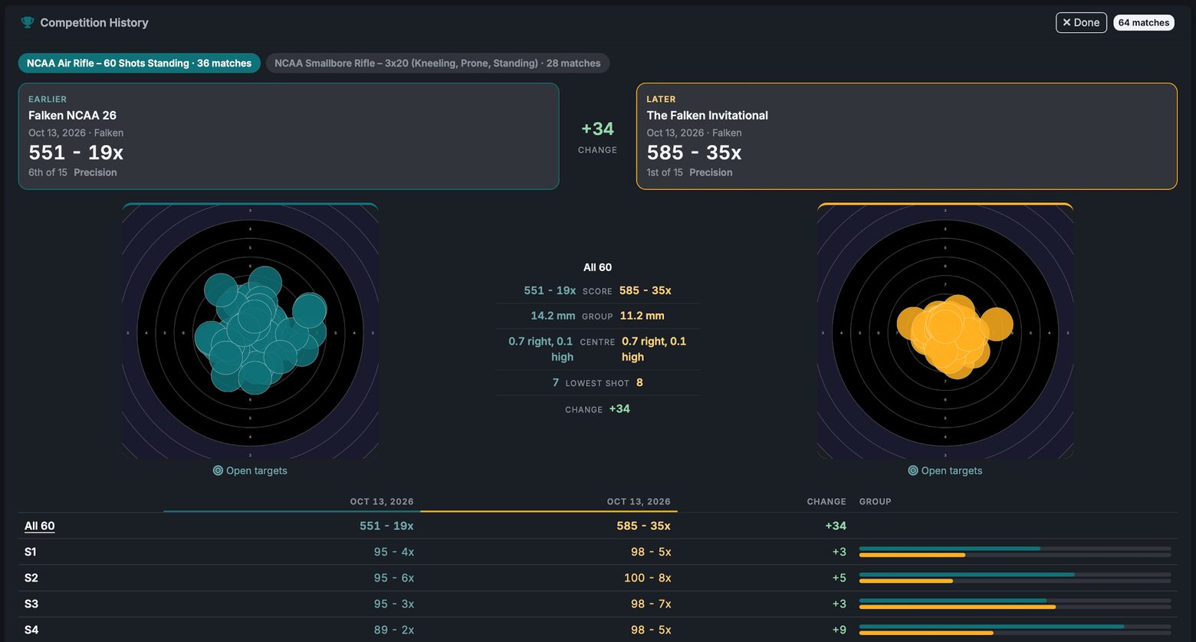This screenshot has height=642, width=1196.
Task: Click the teal shot-group target thumbnail
Action: pyautogui.click(x=250, y=331)
